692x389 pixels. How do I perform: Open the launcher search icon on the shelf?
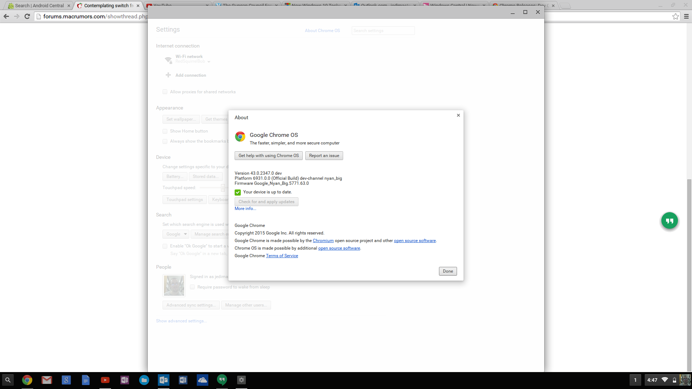(8, 380)
